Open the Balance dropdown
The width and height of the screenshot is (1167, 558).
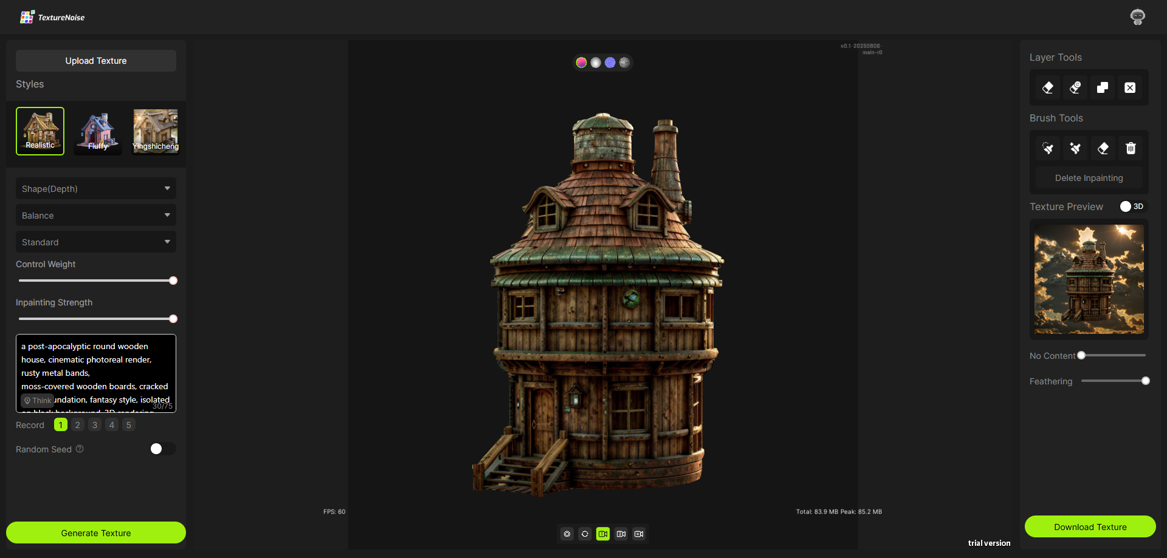(x=96, y=216)
